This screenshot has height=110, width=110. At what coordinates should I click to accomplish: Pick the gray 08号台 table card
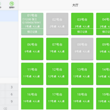pyautogui.click(x=82, y=49)
